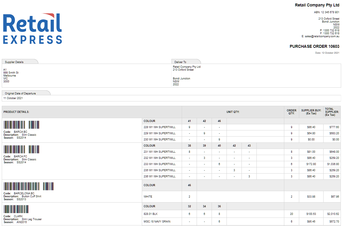Screen dimensions: 342x226
Task: Click the ABN: 12 345 678 901 line
Action: click(x=326, y=12)
